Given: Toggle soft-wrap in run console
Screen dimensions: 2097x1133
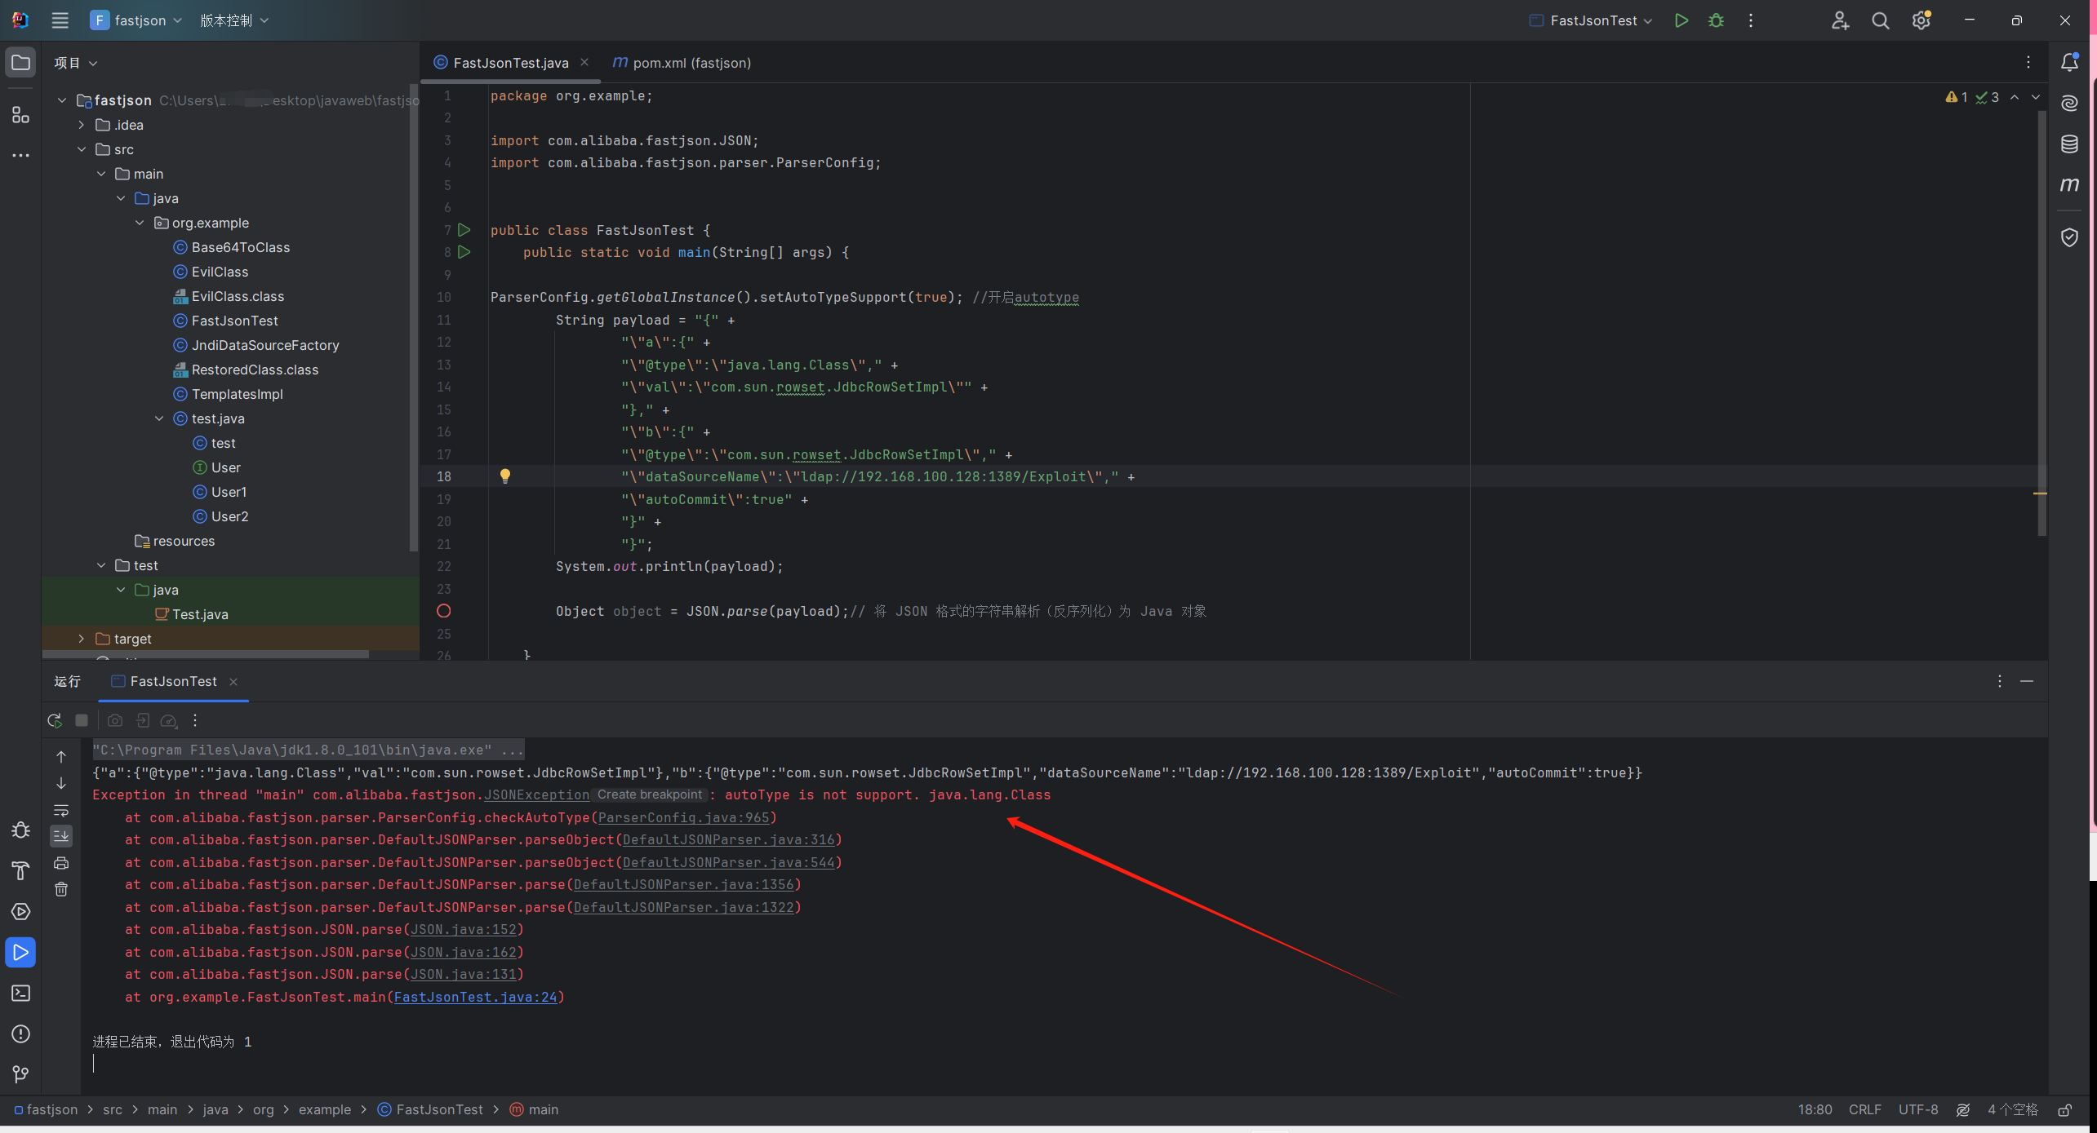Looking at the screenshot, I should [x=61, y=810].
